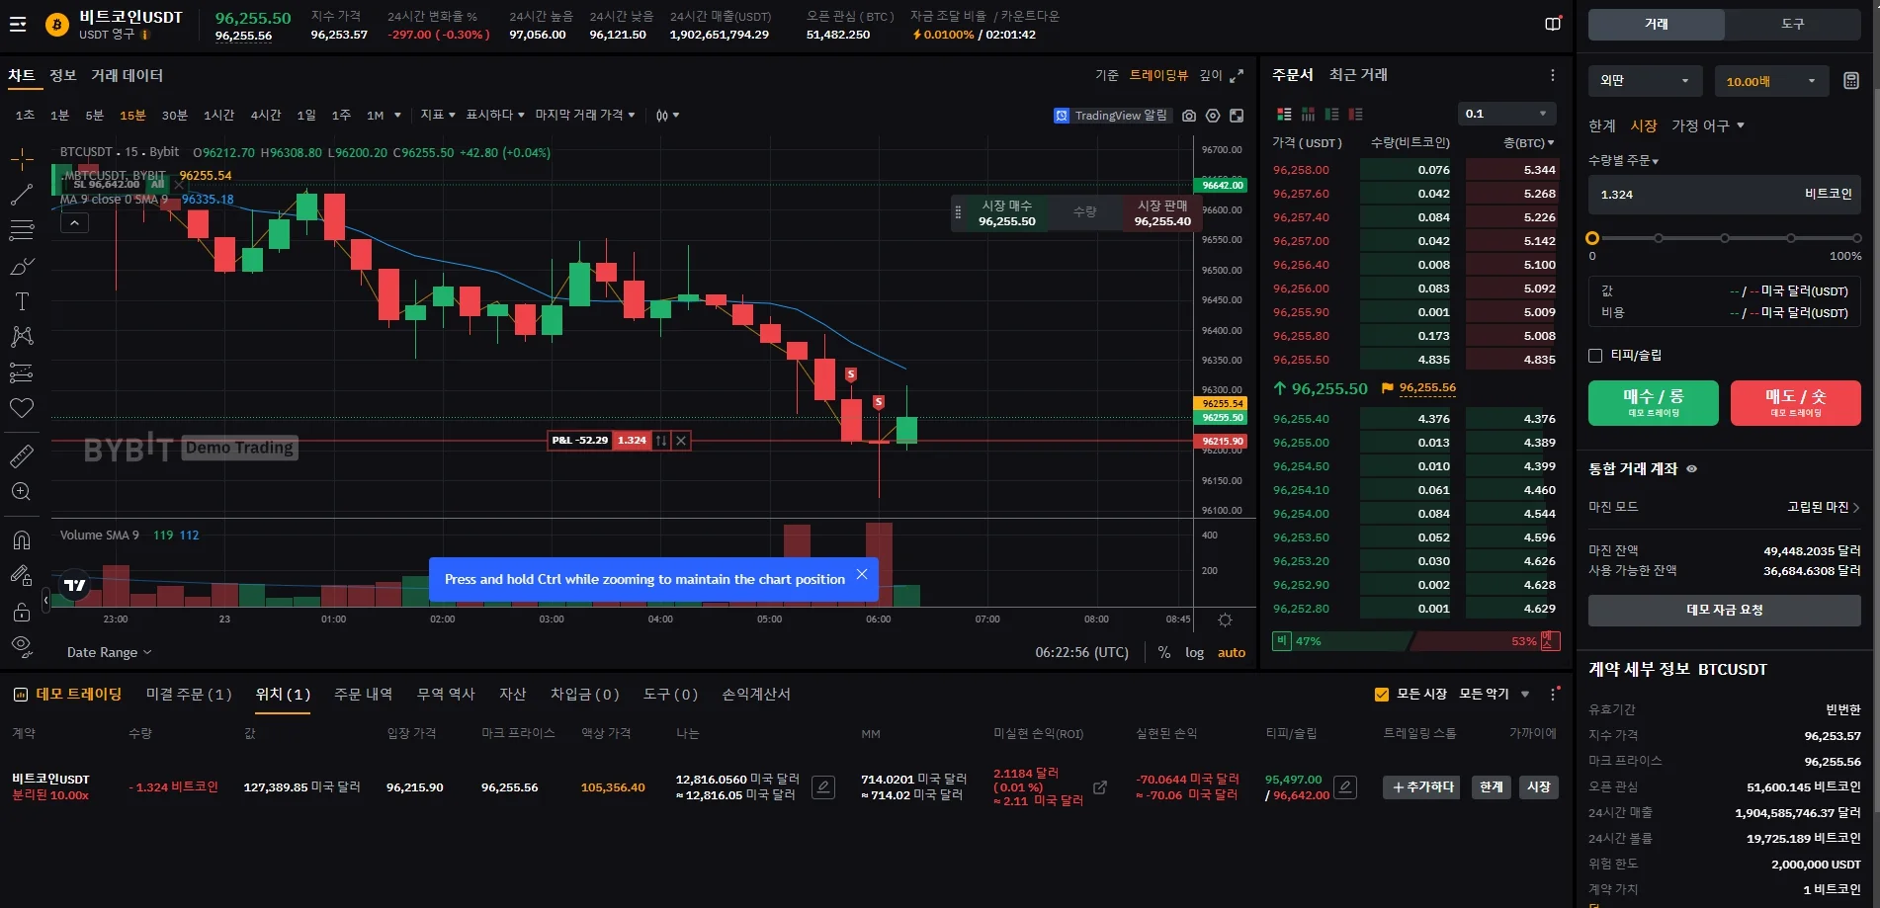This screenshot has width=1880, height=908.
Task: Set the order quantity slider to 100%
Action: (x=1856, y=238)
